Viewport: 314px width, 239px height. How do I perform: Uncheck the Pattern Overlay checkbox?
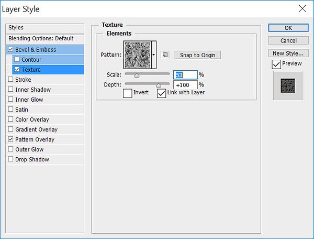[x=10, y=139]
